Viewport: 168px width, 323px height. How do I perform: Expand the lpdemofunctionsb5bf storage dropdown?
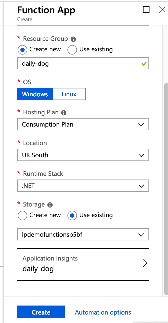(x=83, y=235)
